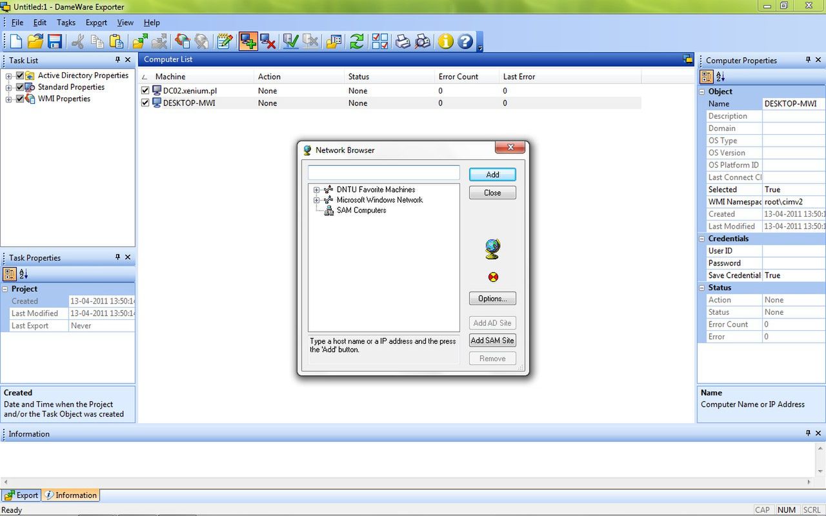Expand Standard Properties tree node
826x516 pixels.
pyautogui.click(x=9, y=88)
